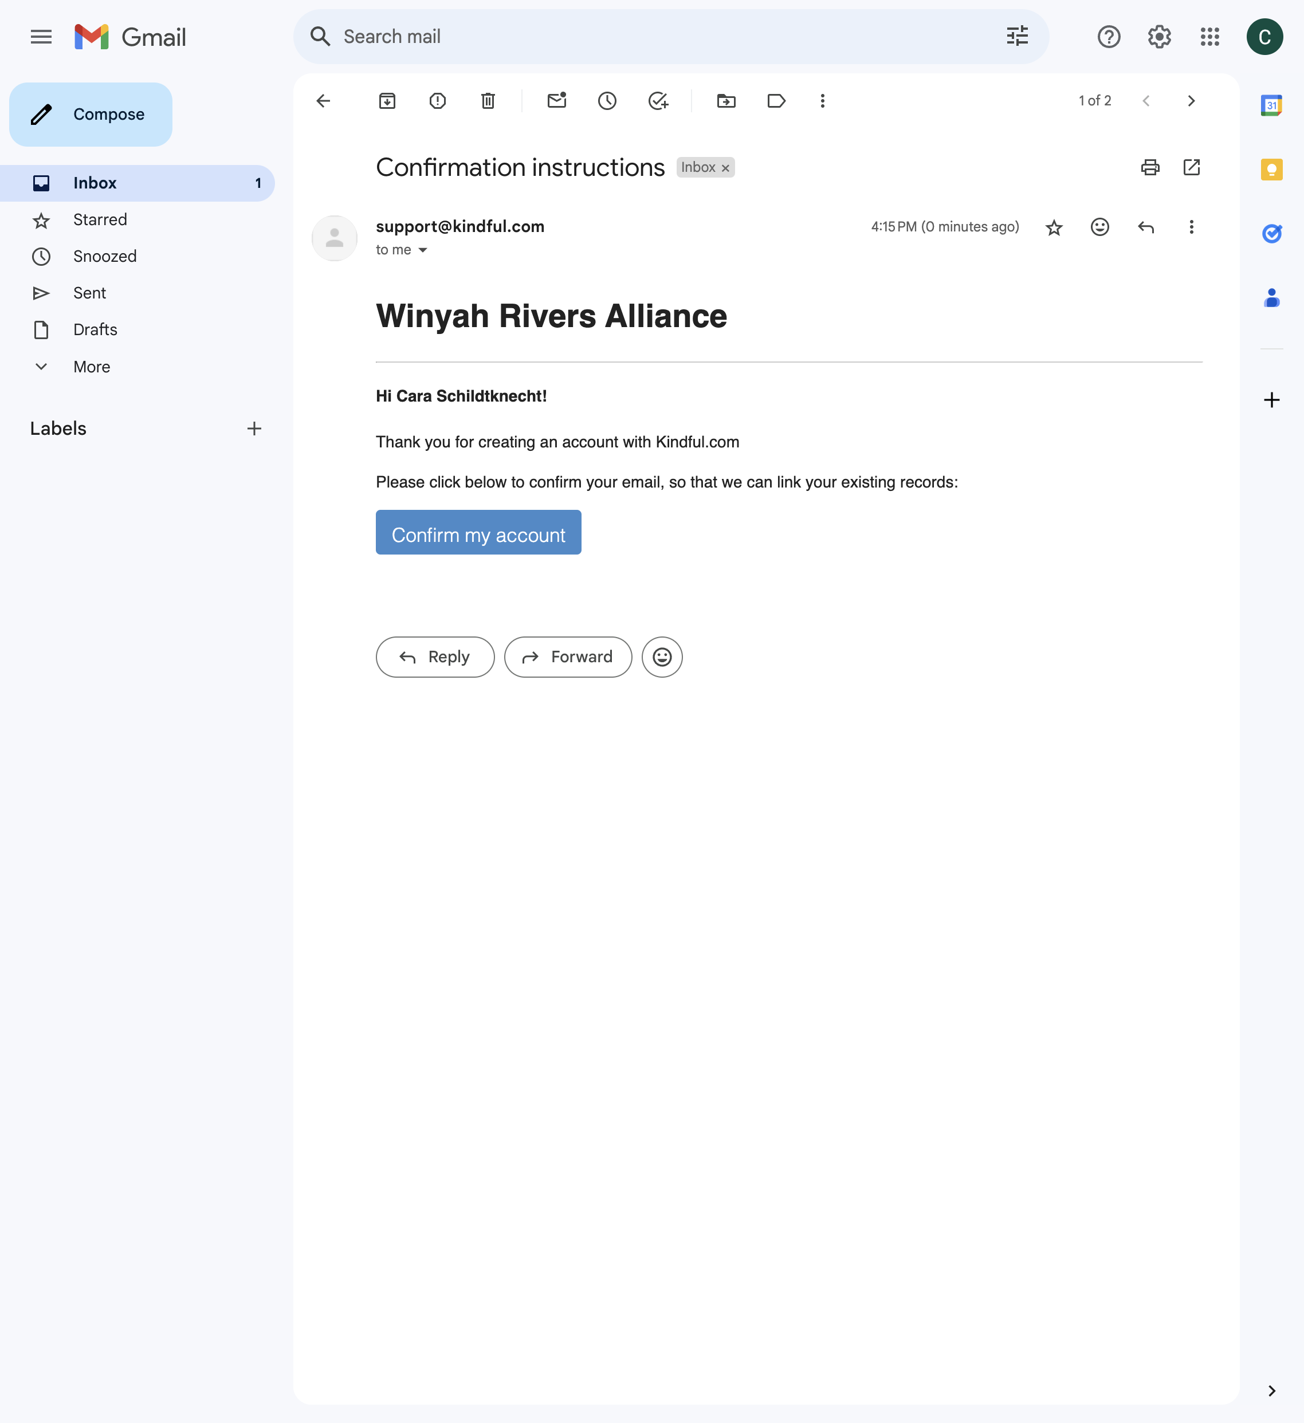Image resolution: width=1304 pixels, height=1423 pixels.
Task: Expand the More folders list
Action: [138, 367]
